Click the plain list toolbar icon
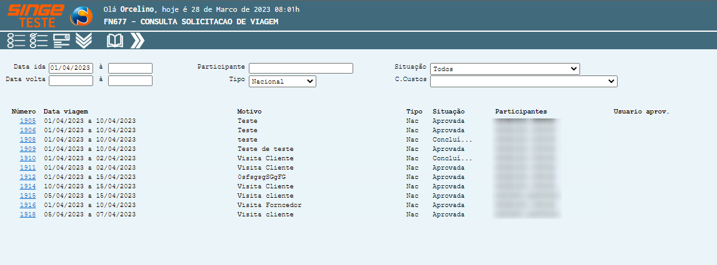The image size is (717, 265). tap(16, 41)
